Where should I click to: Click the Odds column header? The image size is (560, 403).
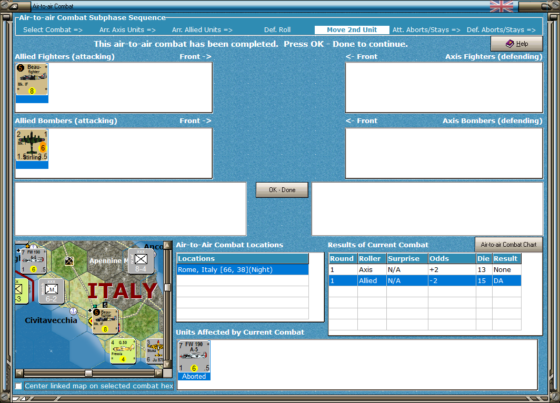point(452,258)
